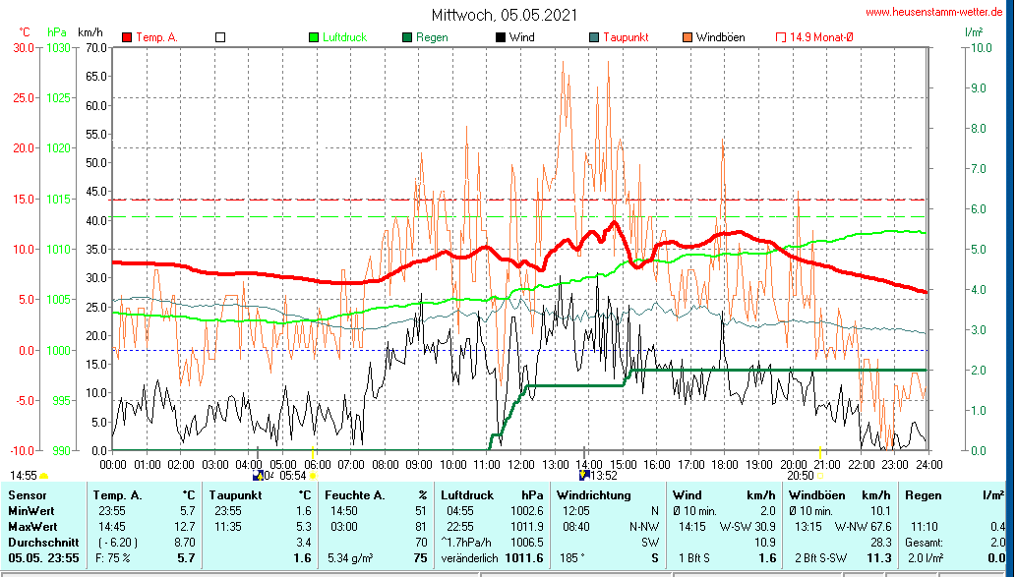Click the veränderlich trend text
1017x577 pixels.
click(x=469, y=558)
